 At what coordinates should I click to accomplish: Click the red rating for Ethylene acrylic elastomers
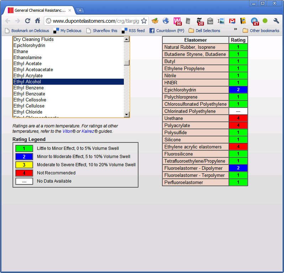pyautogui.click(x=238, y=147)
